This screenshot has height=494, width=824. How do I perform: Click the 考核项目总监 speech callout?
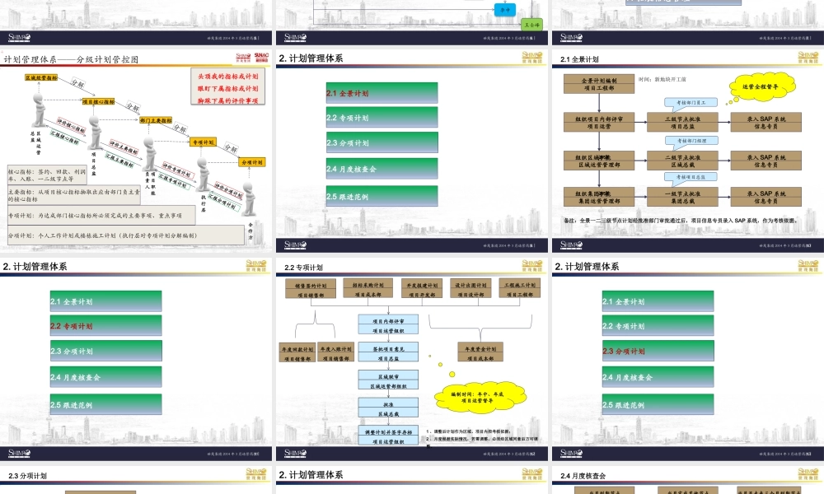(x=691, y=178)
